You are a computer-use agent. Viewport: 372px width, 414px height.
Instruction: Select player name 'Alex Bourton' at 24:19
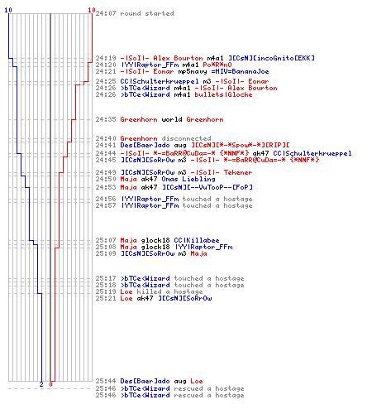coord(178,58)
